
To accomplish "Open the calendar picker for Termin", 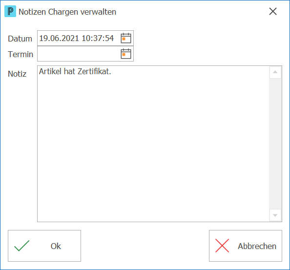I will [x=126, y=54].
